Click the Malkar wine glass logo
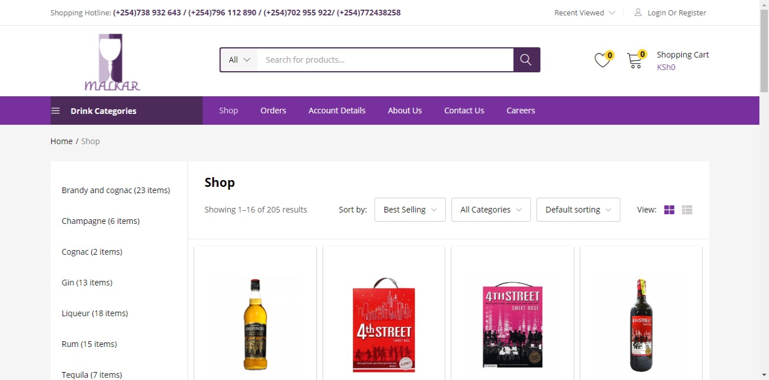 coord(112,62)
